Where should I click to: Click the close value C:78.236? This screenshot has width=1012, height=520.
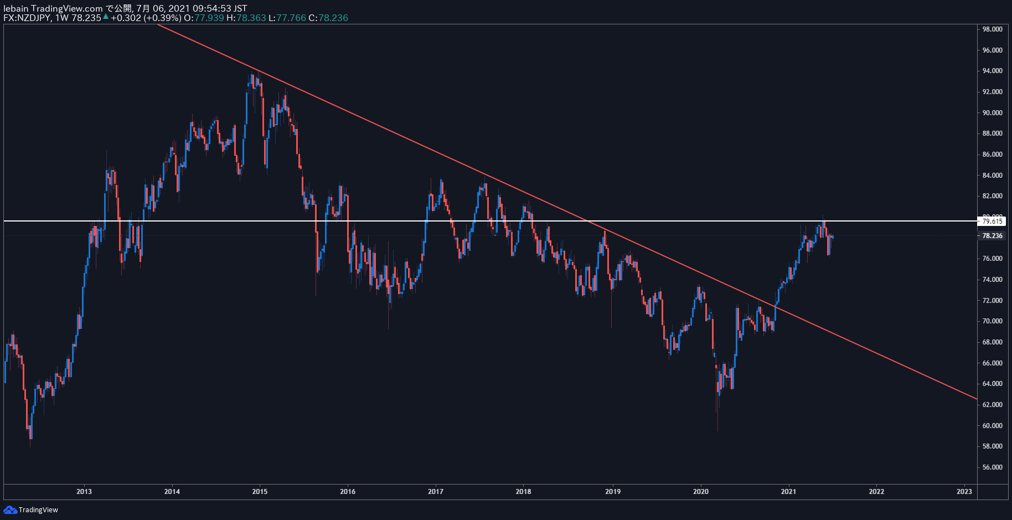(328, 18)
